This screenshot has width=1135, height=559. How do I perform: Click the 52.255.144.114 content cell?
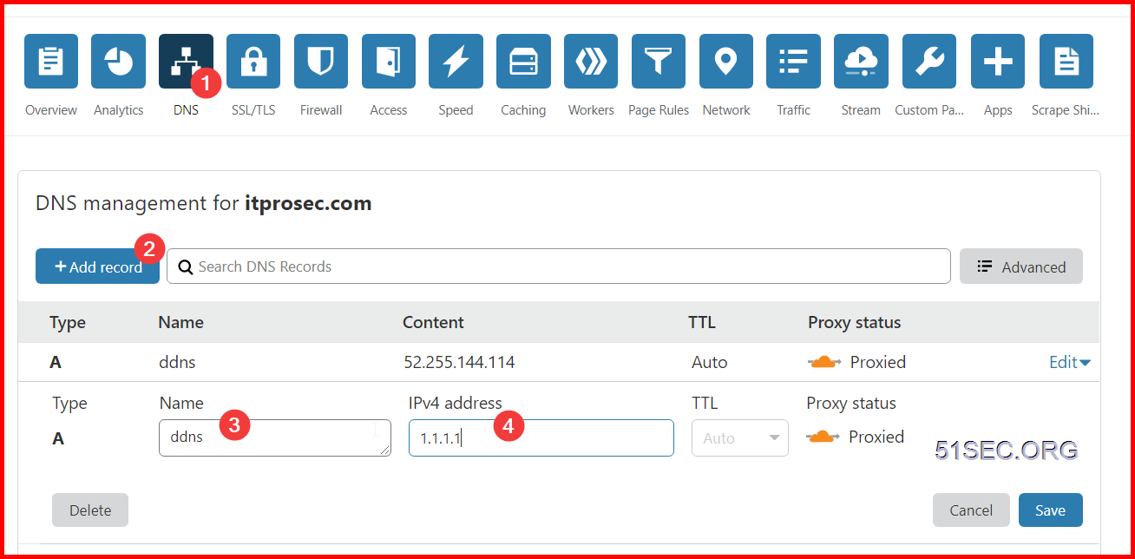point(459,362)
